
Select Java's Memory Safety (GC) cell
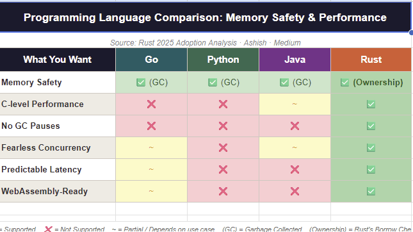tap(295, 82)
